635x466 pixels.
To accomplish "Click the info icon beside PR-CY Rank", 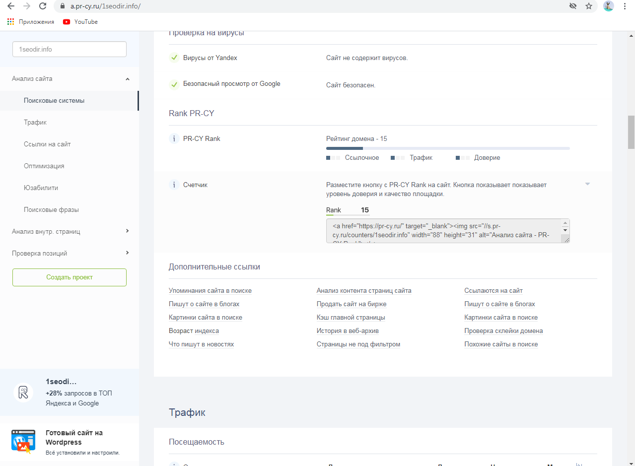I will [x=174, y=139].
